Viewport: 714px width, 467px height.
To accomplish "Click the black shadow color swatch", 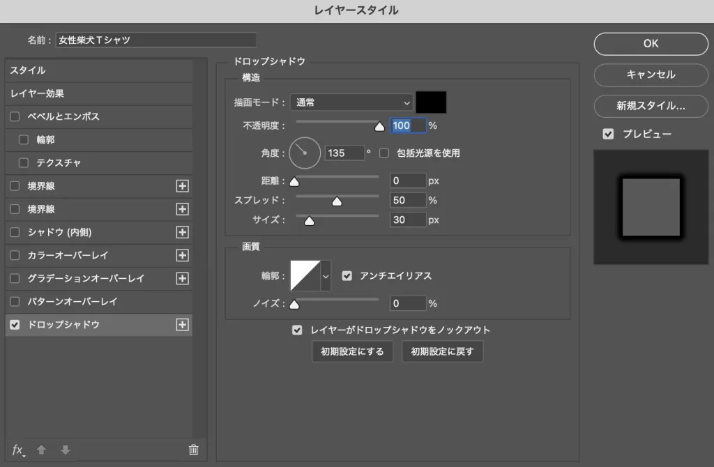I will click(431, 102).
